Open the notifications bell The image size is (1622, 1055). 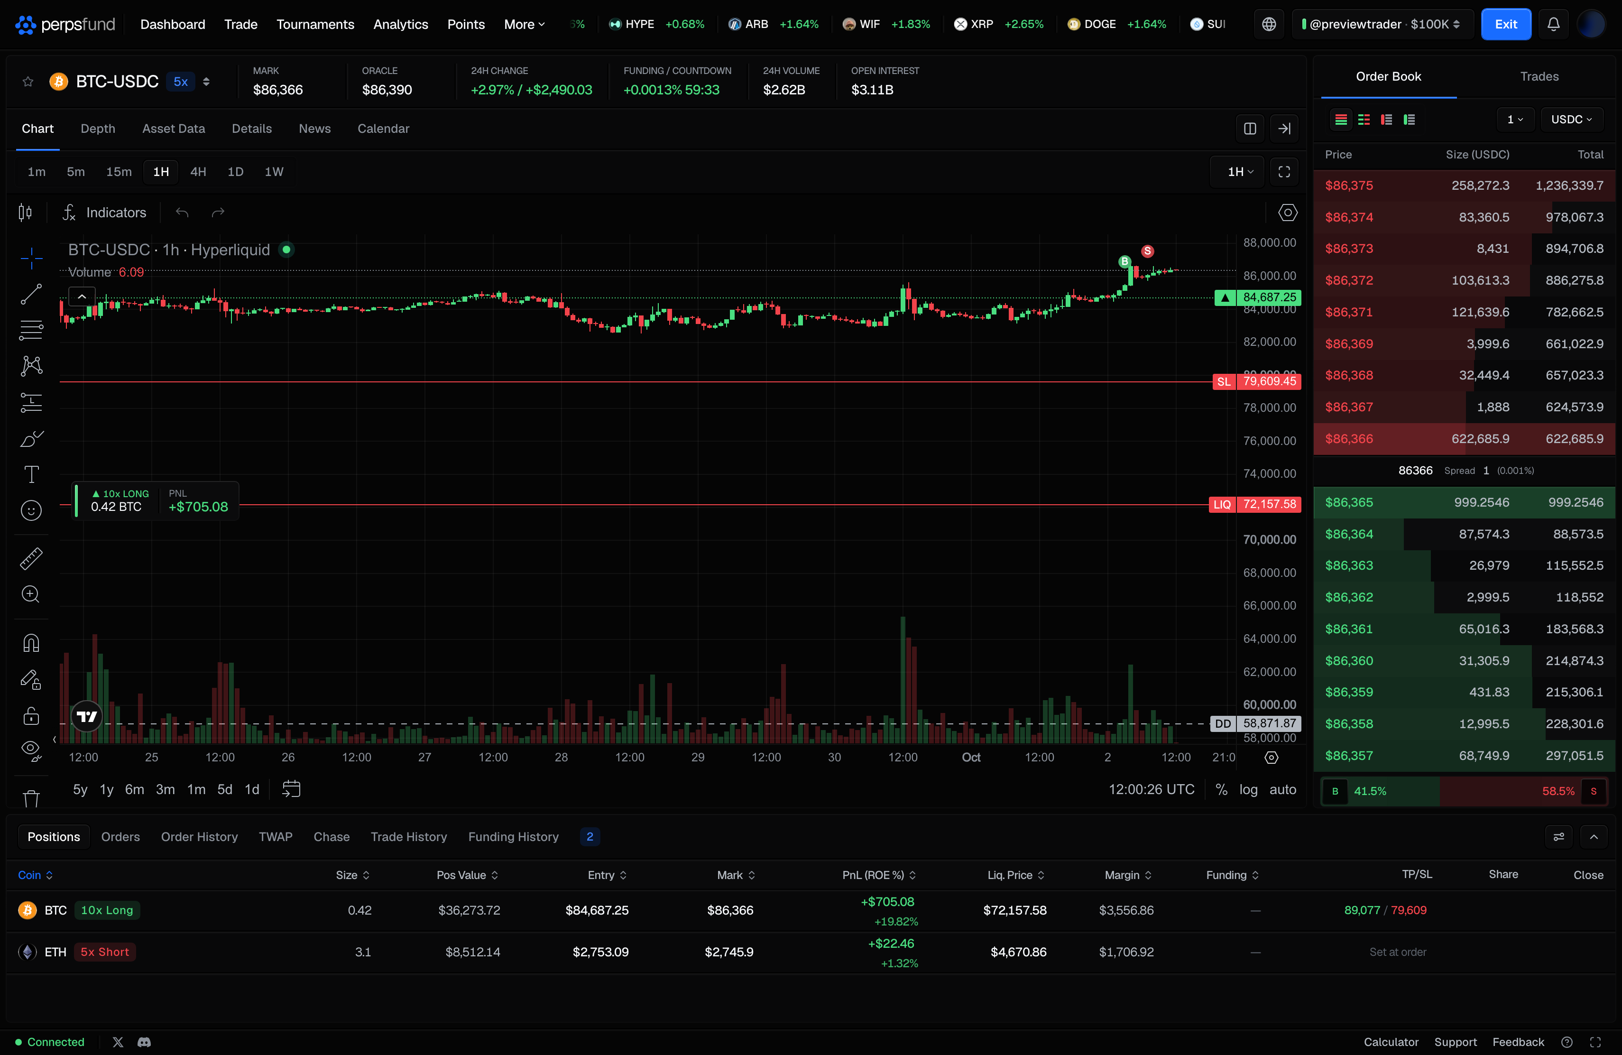[1553, 25]
